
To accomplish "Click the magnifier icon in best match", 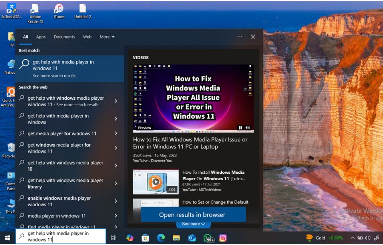I will [x=24, y=64].
